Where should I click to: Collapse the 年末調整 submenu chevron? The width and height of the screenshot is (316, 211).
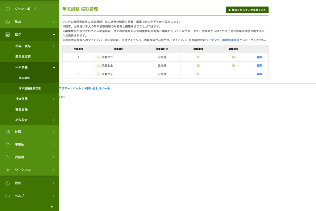(x=54, y=67)
